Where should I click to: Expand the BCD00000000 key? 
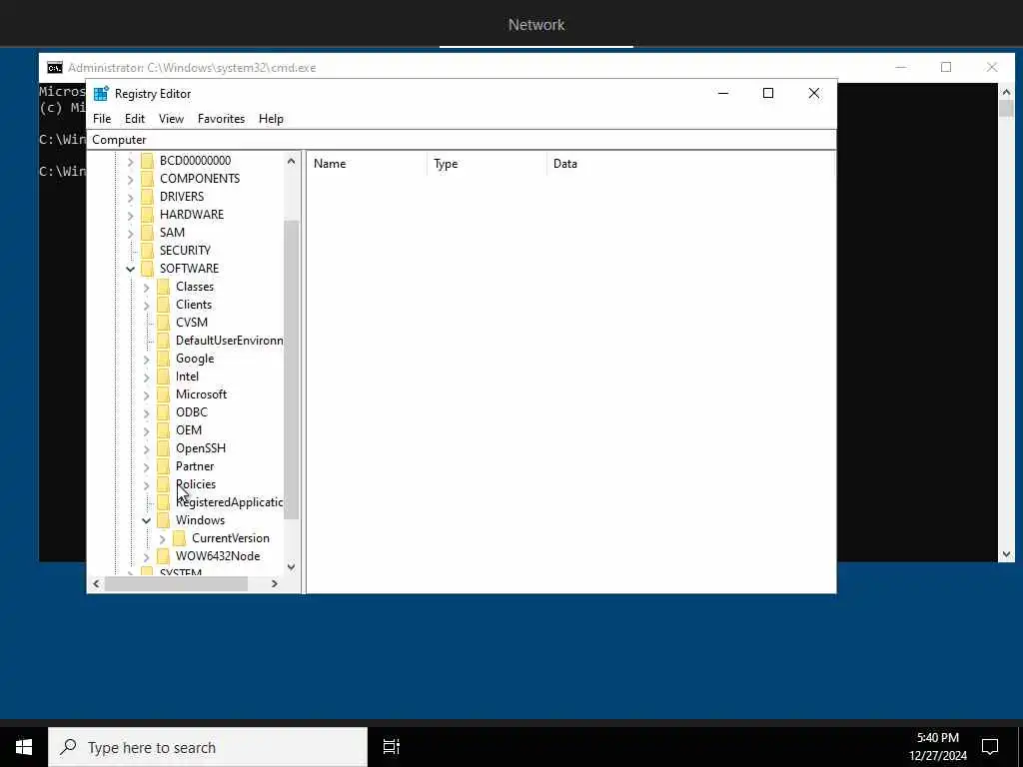click(131, 161)
